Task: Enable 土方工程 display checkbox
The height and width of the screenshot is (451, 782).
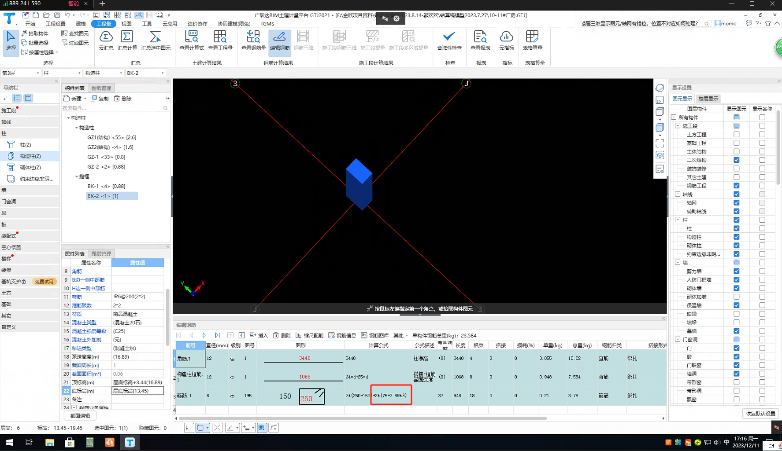Action: pos(736,134)
